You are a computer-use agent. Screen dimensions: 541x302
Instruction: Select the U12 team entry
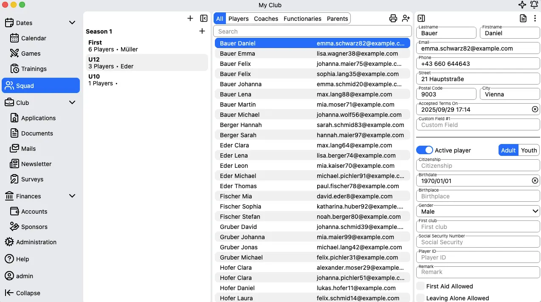(147, 63)
